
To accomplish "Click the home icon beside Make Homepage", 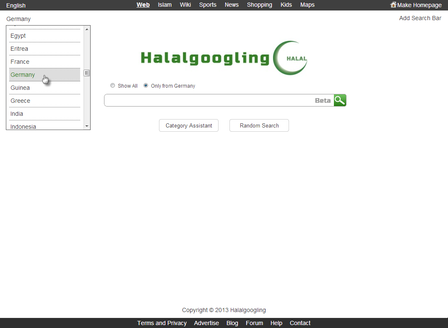I will click(393, 5).
